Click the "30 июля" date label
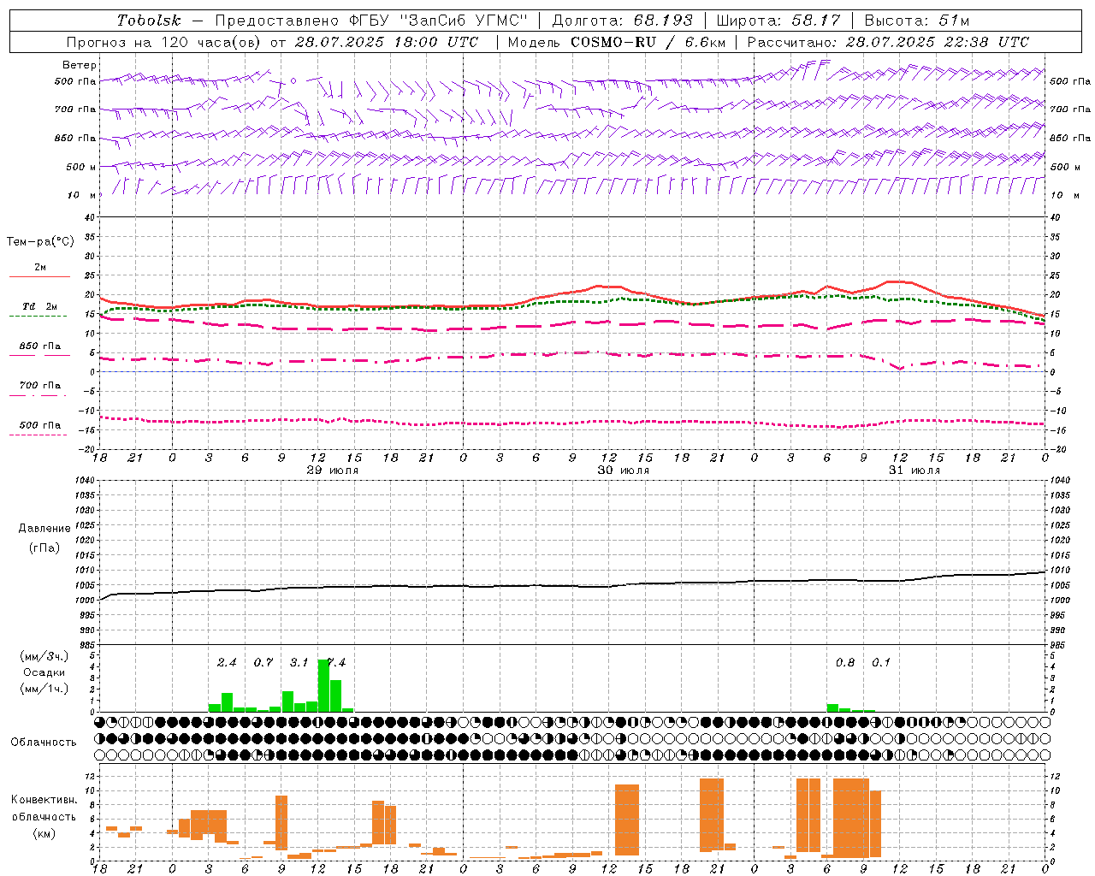This screenshot has height=876, width=1095. [623, 471]
